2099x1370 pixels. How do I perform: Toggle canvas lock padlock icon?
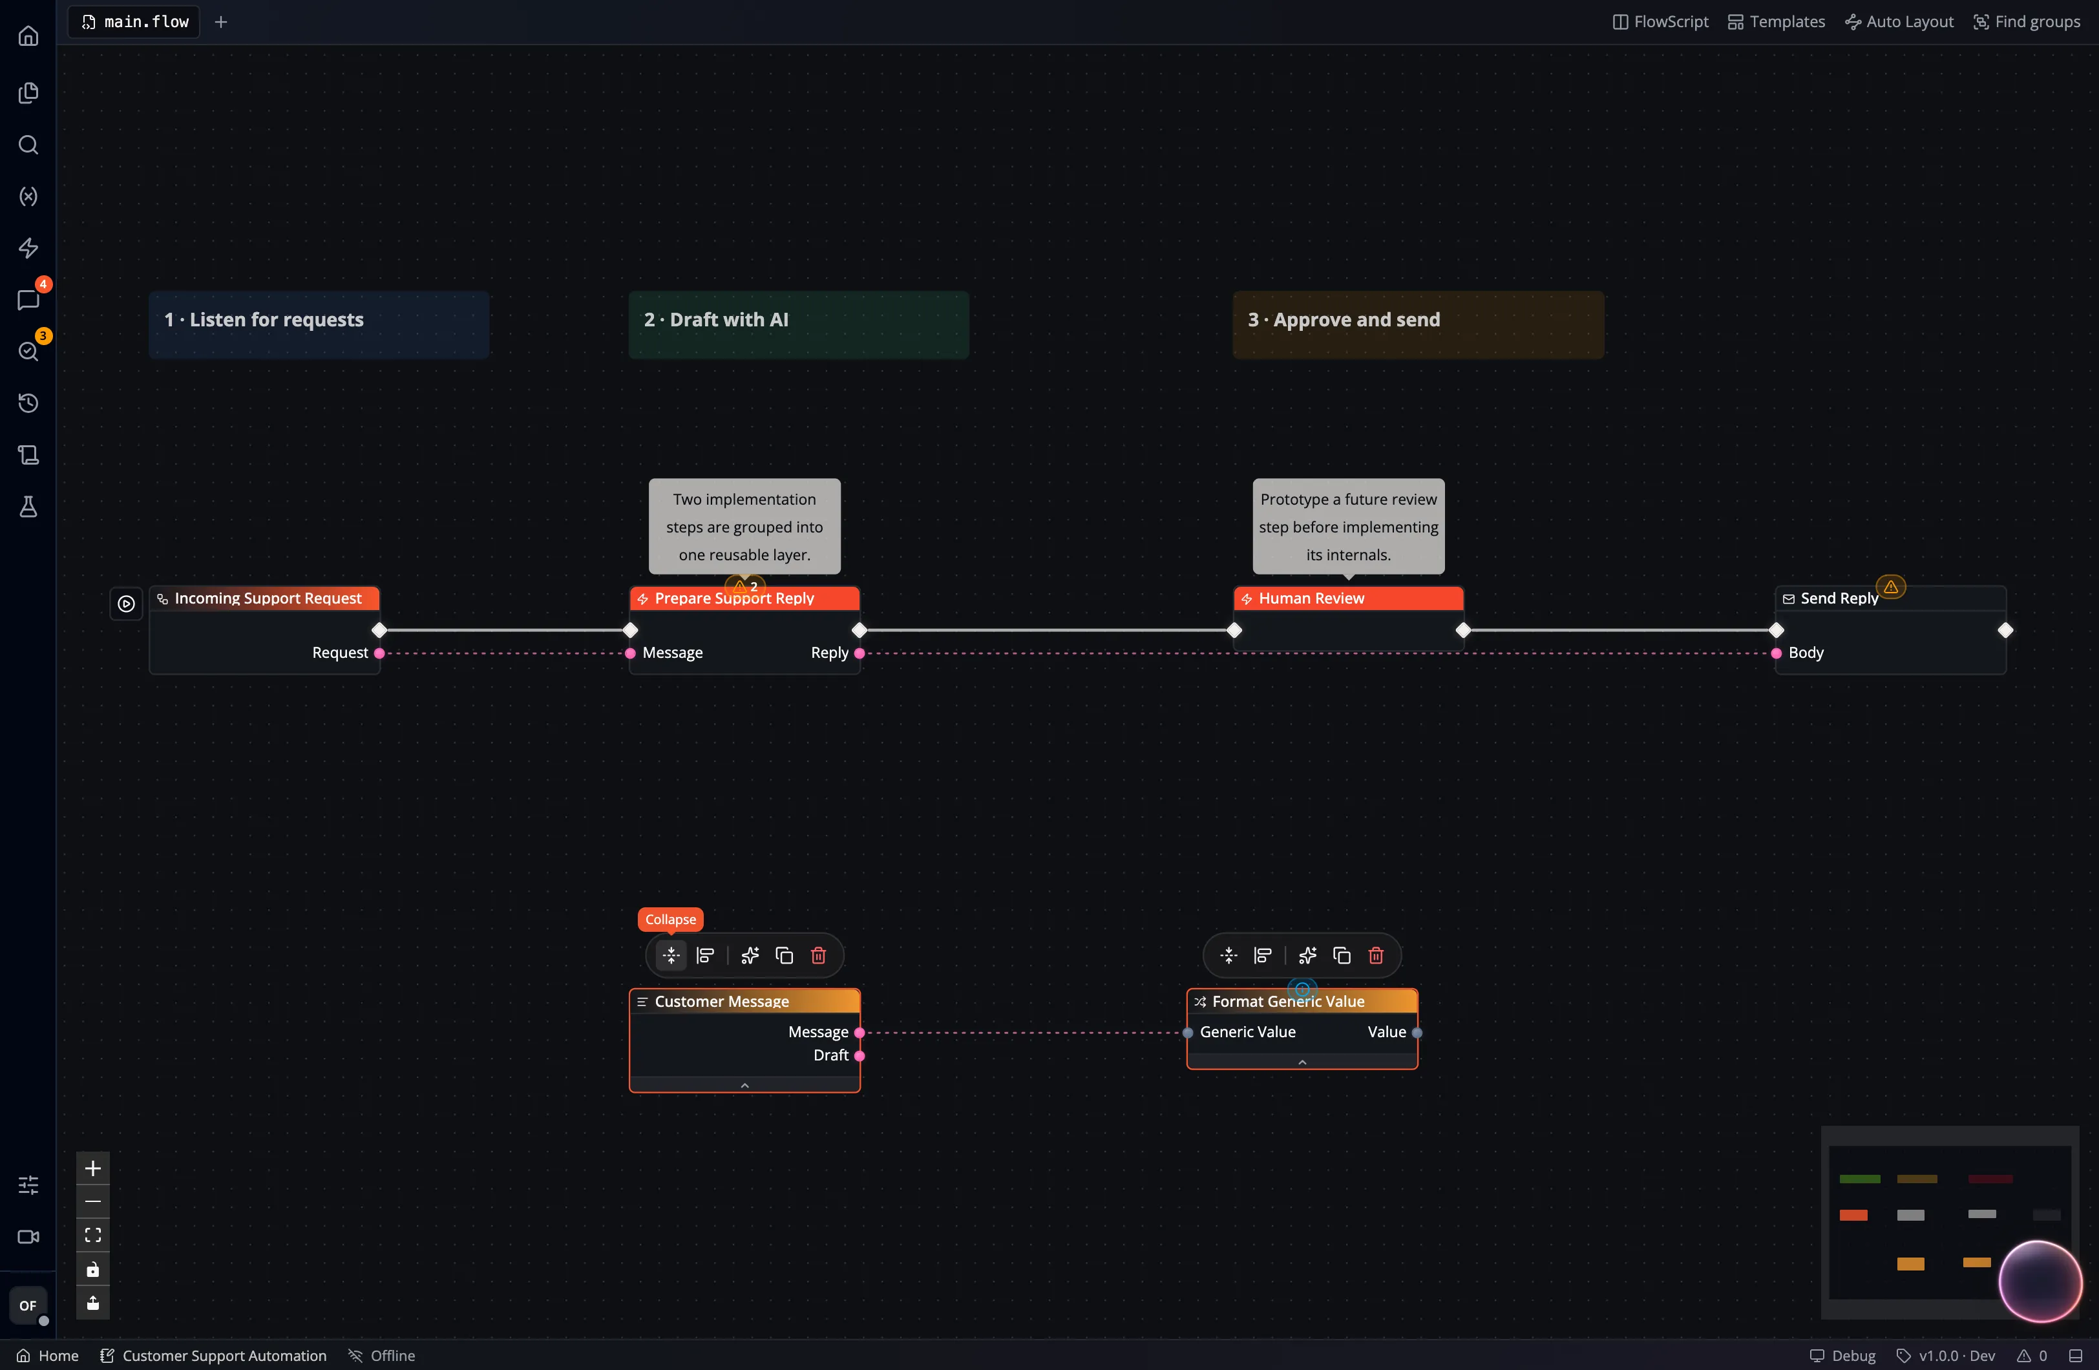pyautogui.click(x=92, y=1269)
